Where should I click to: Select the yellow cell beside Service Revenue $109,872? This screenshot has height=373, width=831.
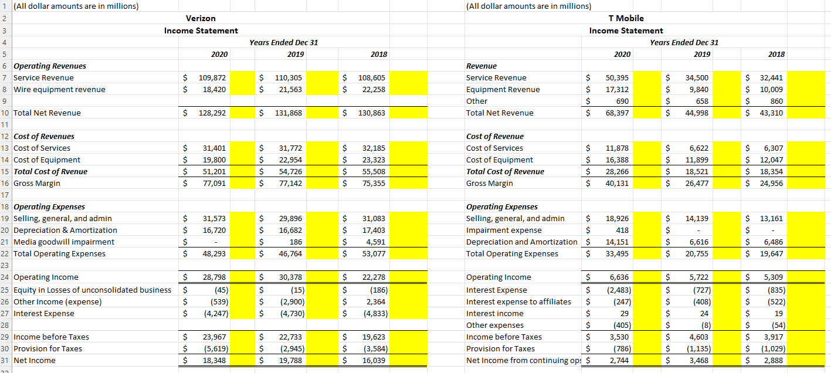tap(242, 77)
